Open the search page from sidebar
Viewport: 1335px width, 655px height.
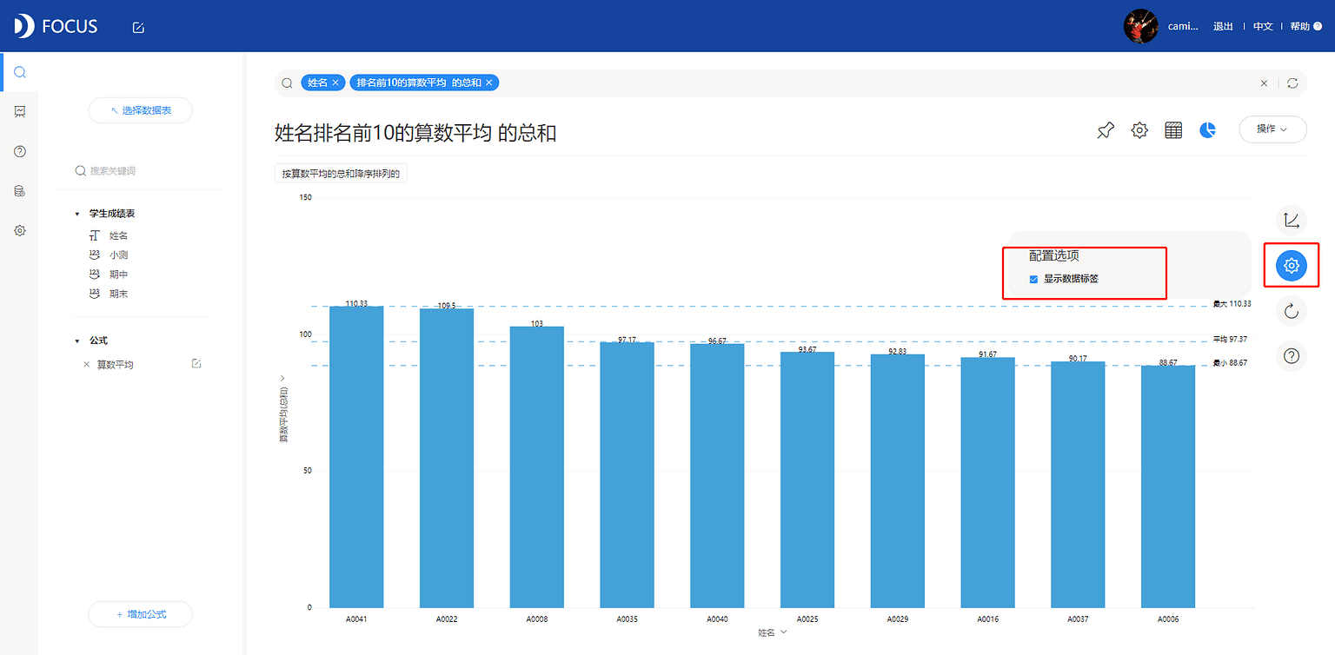click(x=19, y=72)
